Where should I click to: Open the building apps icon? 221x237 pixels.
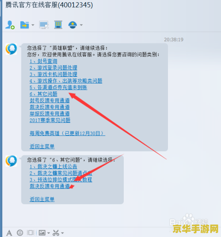point(58,25)
